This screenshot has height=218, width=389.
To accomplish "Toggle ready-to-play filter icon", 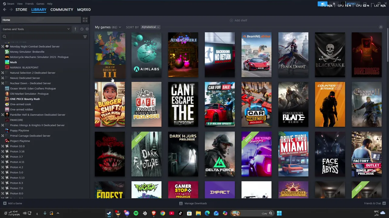I will click(87, 29).
